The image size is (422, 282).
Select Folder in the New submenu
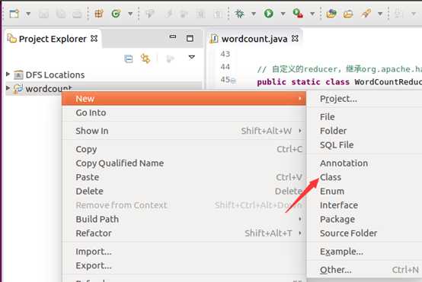click(x=365, y=131)
